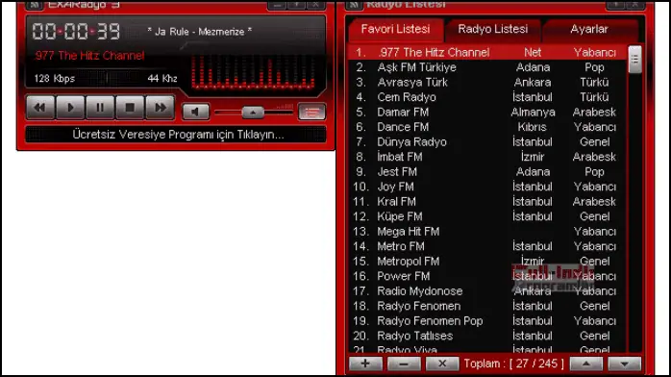This screenshot has width=671, height=377.
Task: Click the Ücretsiz Veresiye Programı banner
Action: pyautogui.click(x=176, y=135)
